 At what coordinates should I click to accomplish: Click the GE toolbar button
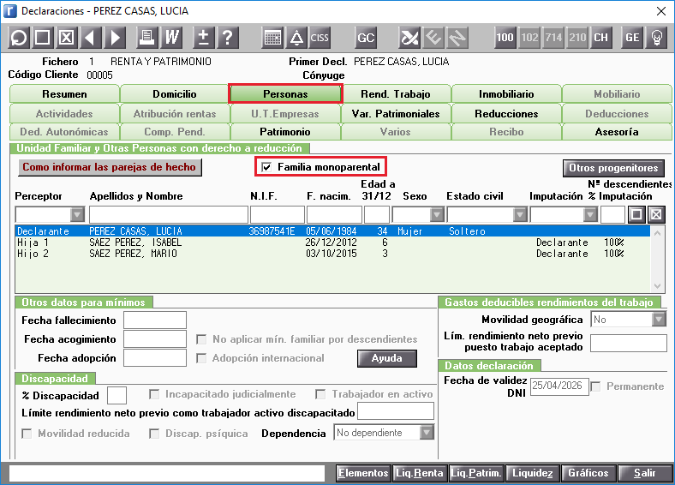tap(632, 38)
